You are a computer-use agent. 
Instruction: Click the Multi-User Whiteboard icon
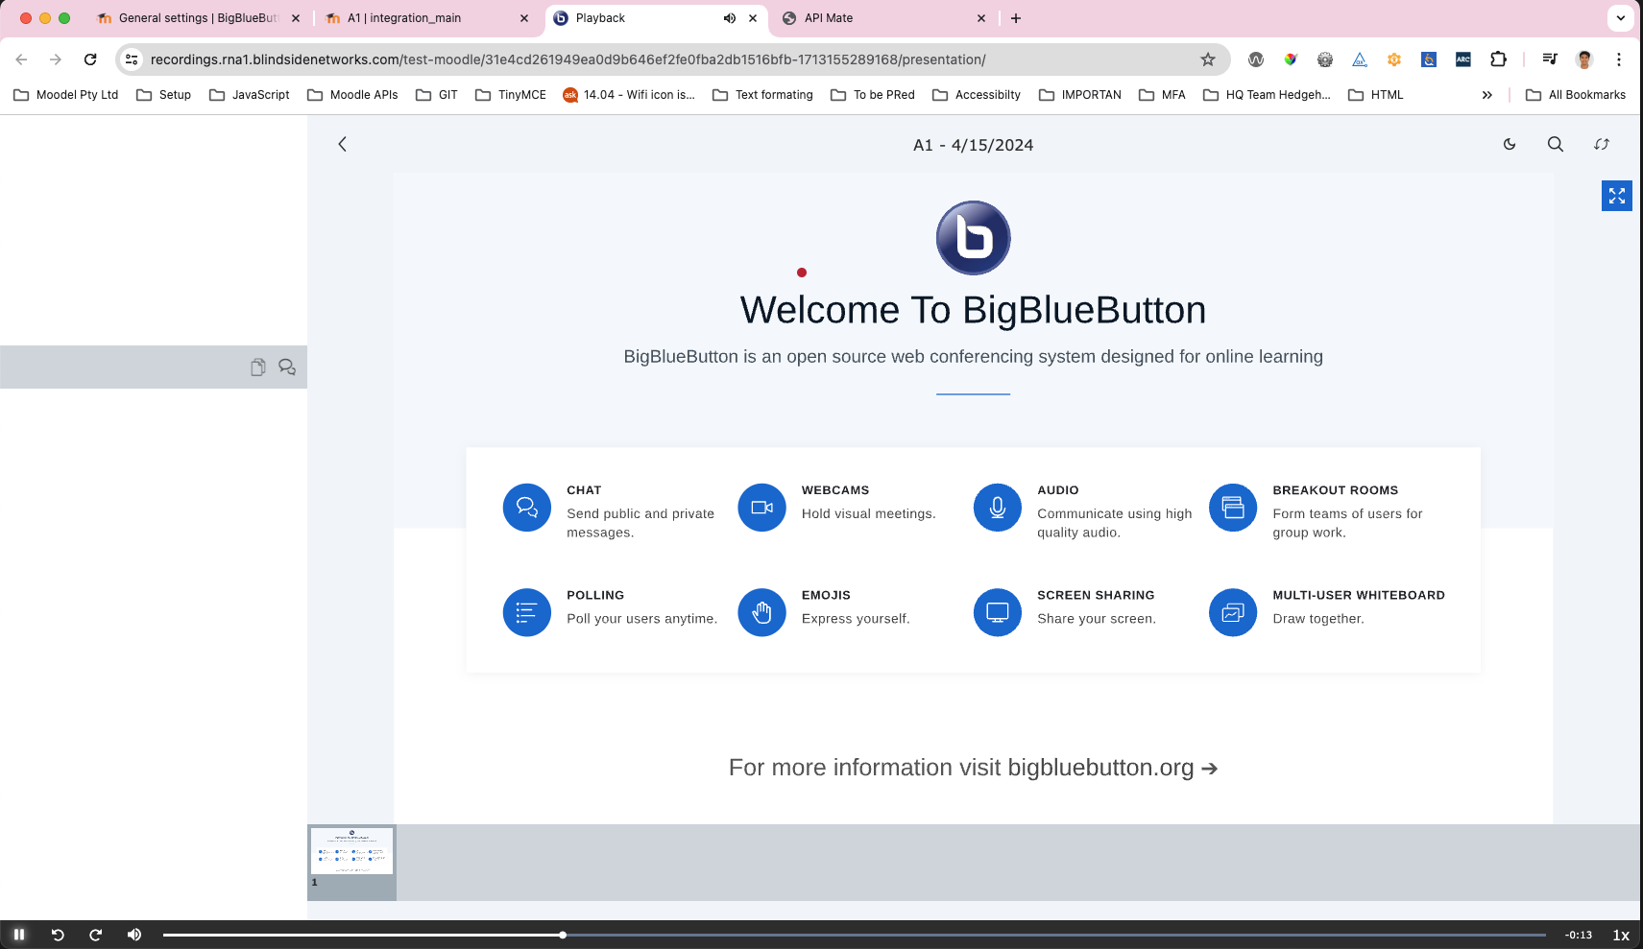coord(1233,612)
